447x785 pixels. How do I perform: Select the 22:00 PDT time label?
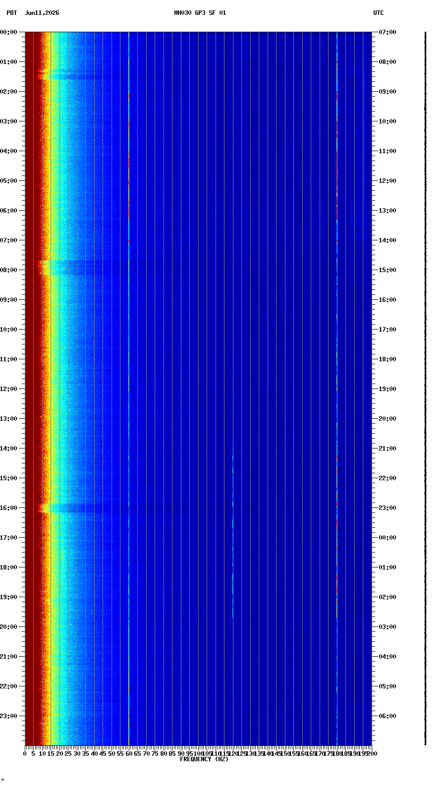8,686
